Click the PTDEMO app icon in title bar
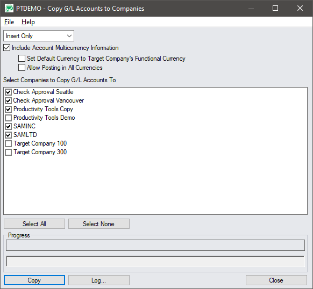The height and width of the screenshot is (289, 313). 9,9
